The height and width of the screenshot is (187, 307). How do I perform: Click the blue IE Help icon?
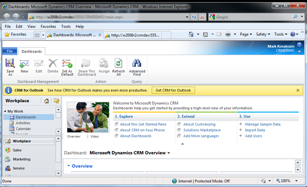click(293, 35)
